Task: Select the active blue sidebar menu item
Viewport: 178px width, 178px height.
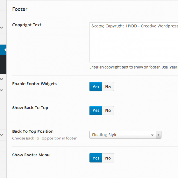Action: coord(3,50)
